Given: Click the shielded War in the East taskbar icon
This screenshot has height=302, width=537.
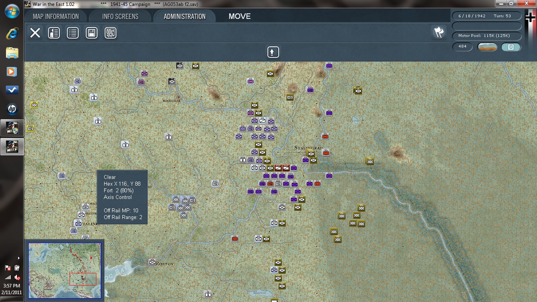Looking at the screenshot, I should coord(12,128).
